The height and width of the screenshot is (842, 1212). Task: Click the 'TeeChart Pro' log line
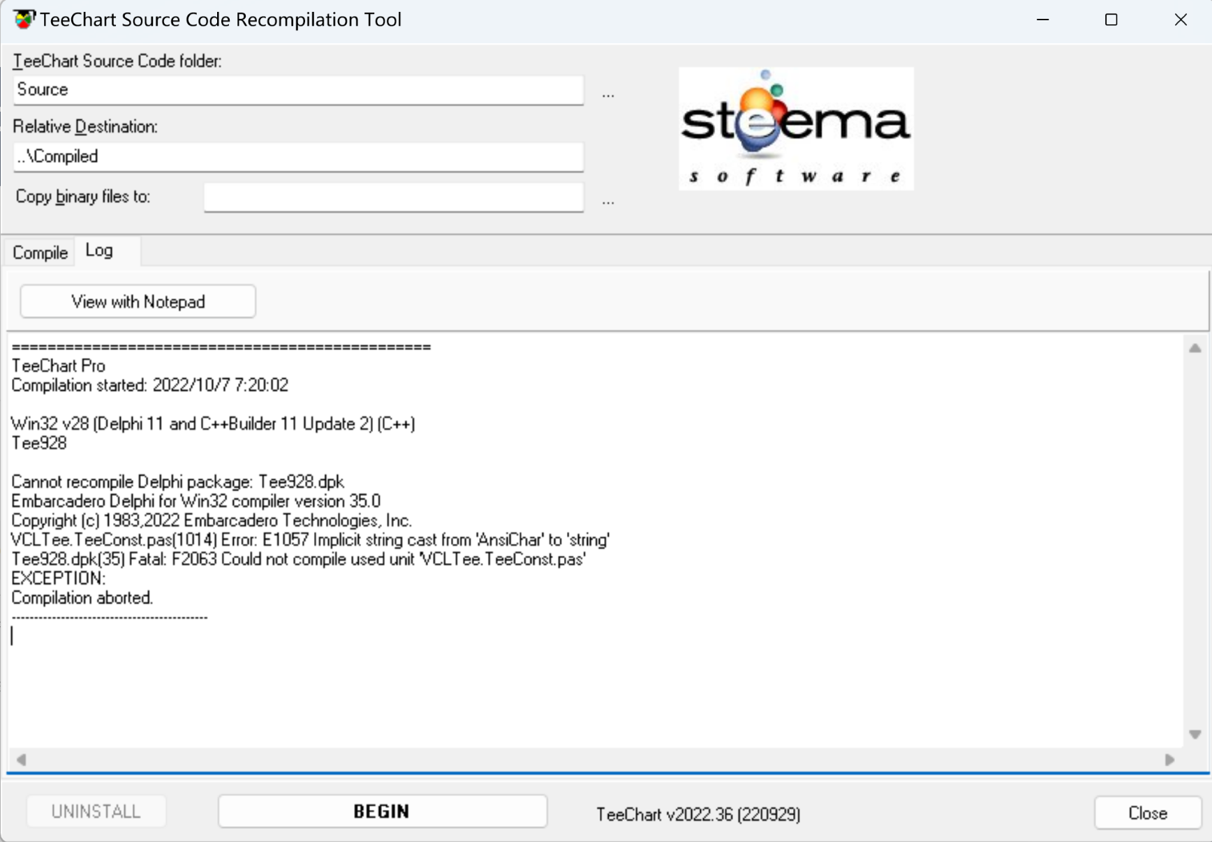point(59,366)
